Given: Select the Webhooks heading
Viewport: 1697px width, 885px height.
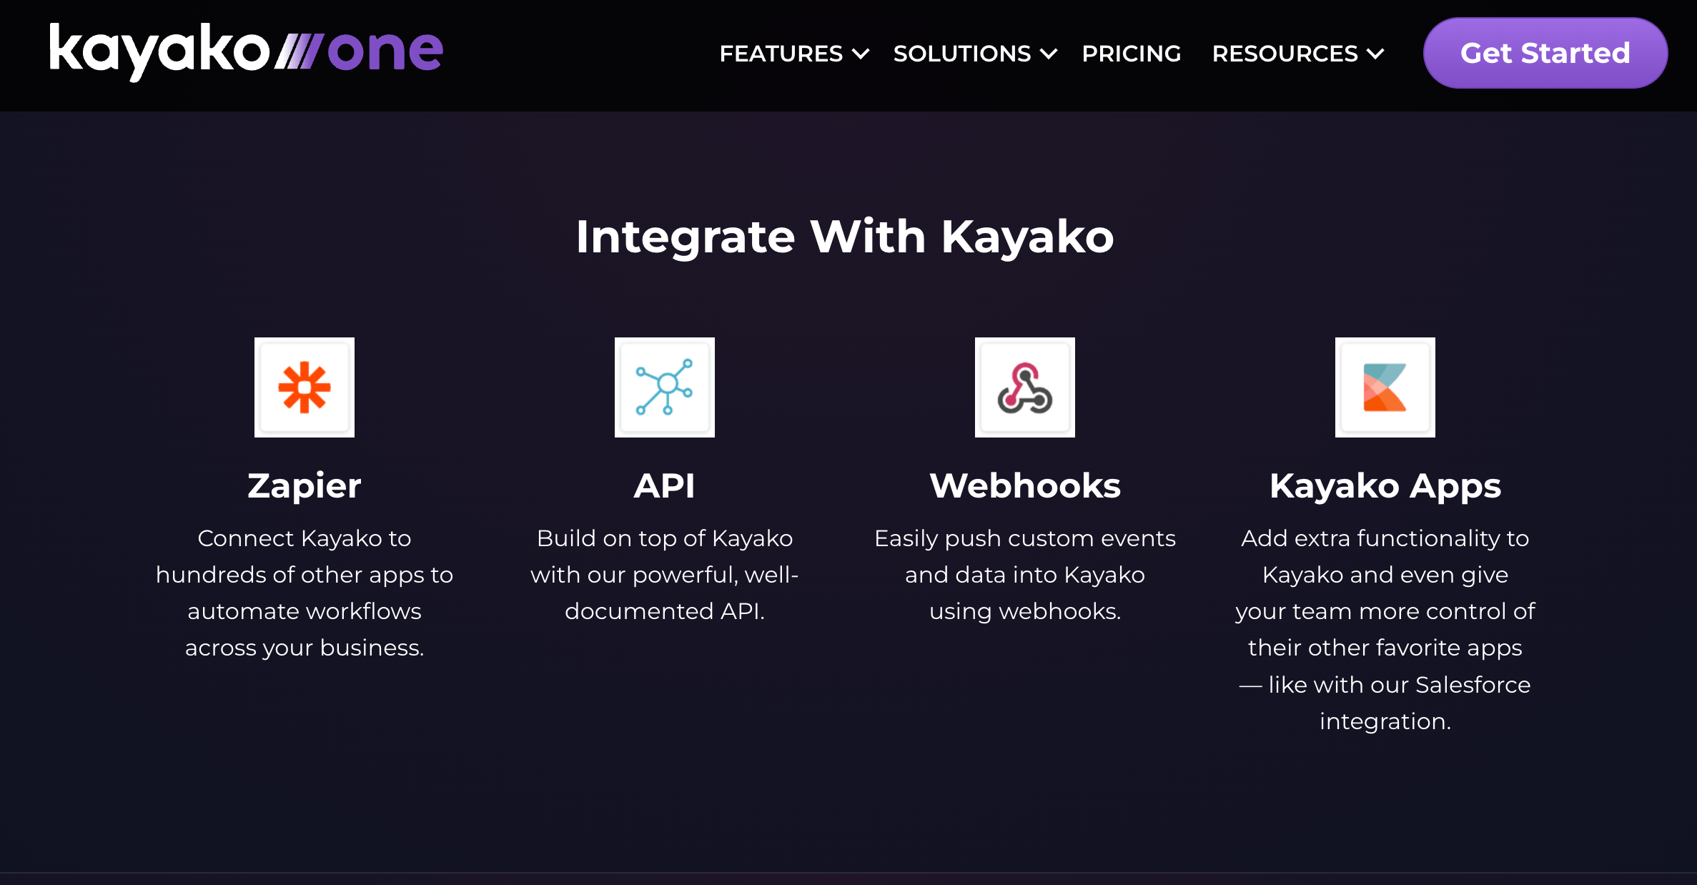Looking at the screenshot, I should pyautogui.click(x=1025, y=486).
